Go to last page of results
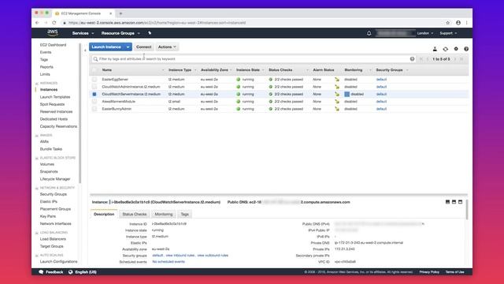 click(x=461, y=59)
